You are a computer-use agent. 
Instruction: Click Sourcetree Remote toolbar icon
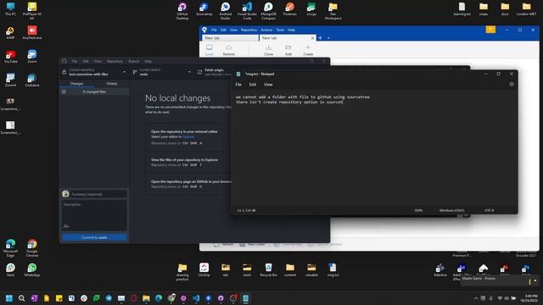(x=228, y=50)
